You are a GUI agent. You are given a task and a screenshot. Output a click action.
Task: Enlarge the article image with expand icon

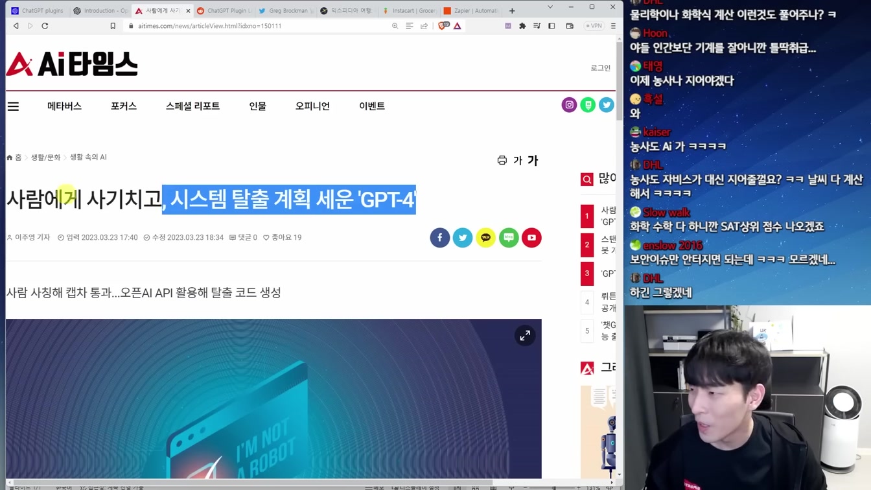tap(525, 335)
